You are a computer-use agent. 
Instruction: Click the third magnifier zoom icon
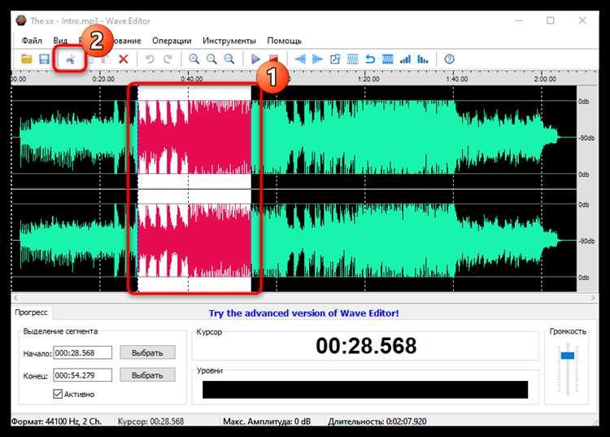click(229, 59)
